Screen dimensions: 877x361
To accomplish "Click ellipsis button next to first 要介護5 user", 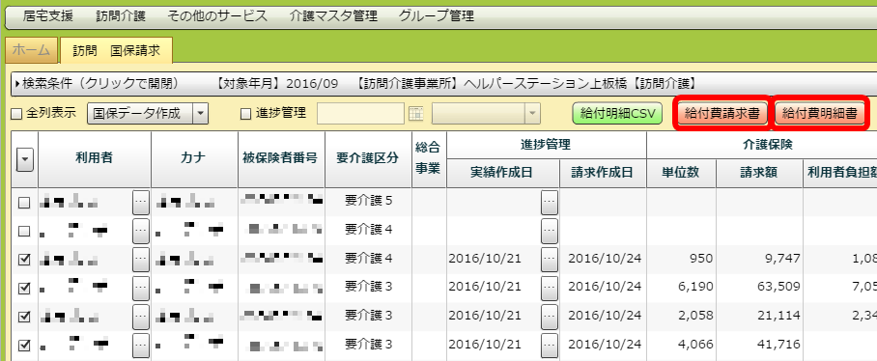I will pyautogui.click(x=141, y=202).
